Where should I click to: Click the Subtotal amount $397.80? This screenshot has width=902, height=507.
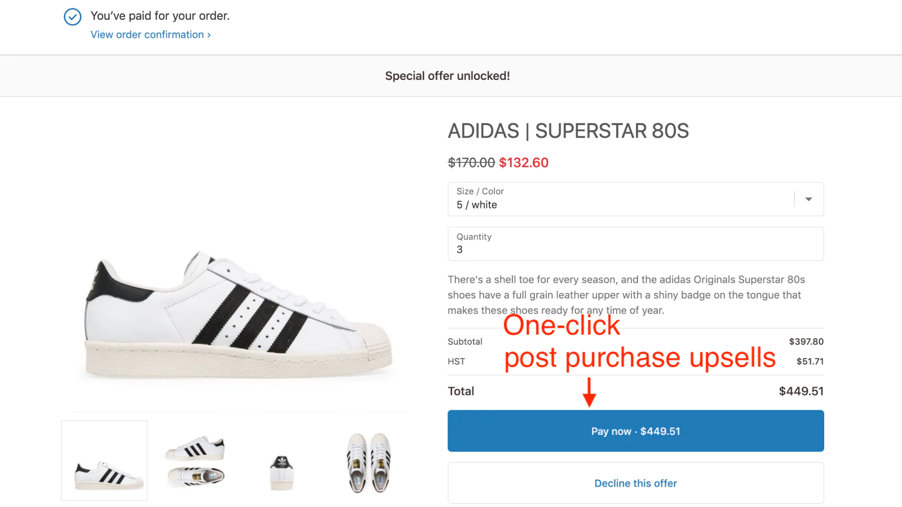coord(806,342)
